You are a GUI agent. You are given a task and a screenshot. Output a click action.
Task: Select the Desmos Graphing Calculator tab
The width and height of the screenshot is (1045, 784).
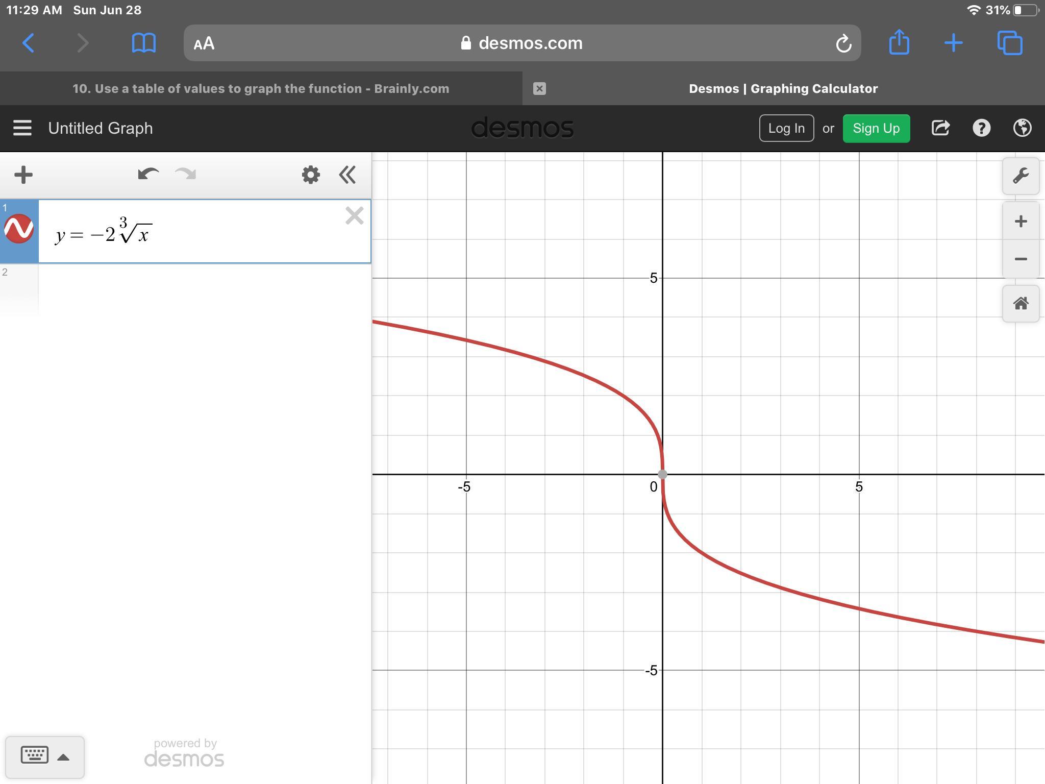pyautogui.click(x=783, y=89)
